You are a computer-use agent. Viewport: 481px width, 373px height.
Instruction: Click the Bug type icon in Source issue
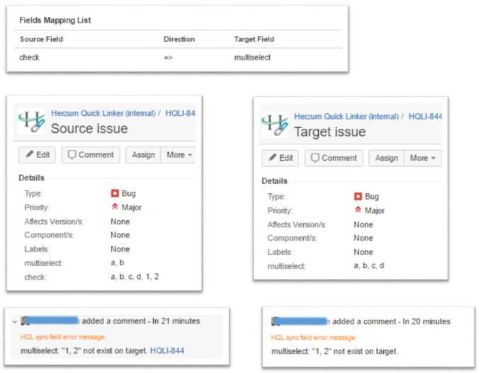click(x=114, y=193)
